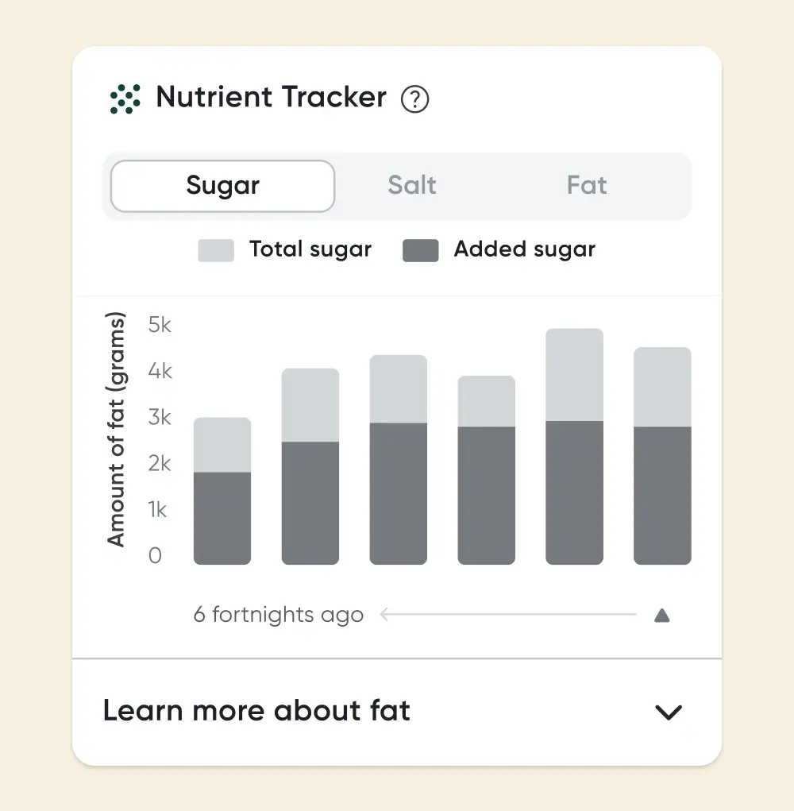The height and width of the screenshot is (811, 794).
Task: Click the first bar in the chart
Action: [222, 492]
